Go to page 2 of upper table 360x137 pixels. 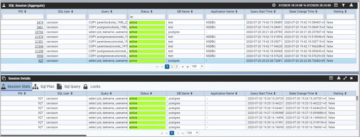[172, 67]
